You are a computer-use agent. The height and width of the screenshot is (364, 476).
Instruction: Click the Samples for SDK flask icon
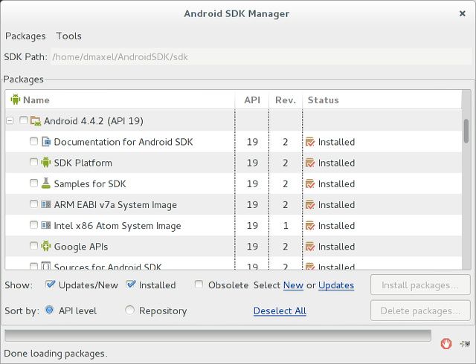[46, 183]
